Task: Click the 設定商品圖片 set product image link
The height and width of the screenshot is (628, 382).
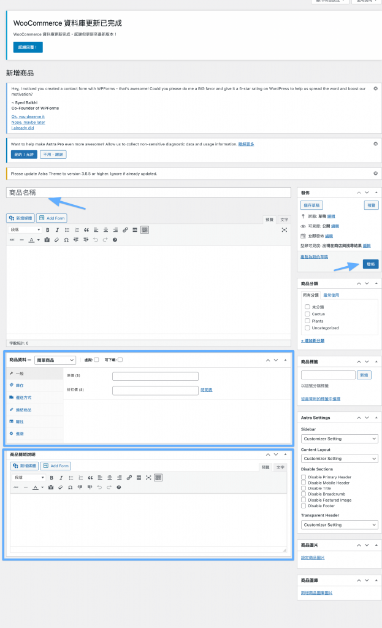Action: click(x=313, y=557)
